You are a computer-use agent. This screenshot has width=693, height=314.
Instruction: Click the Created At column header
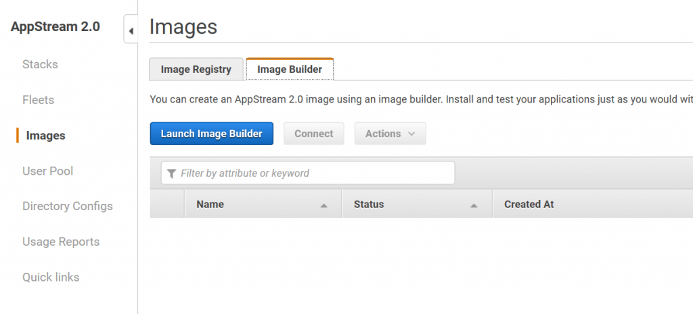[593, 204]
